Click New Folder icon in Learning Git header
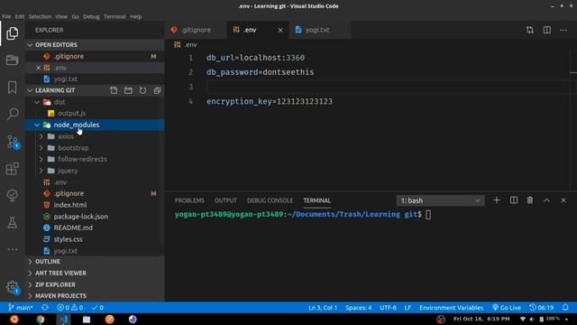Image resolution: width=577 pixels, height=325 pixels. [x=128, y=90]
